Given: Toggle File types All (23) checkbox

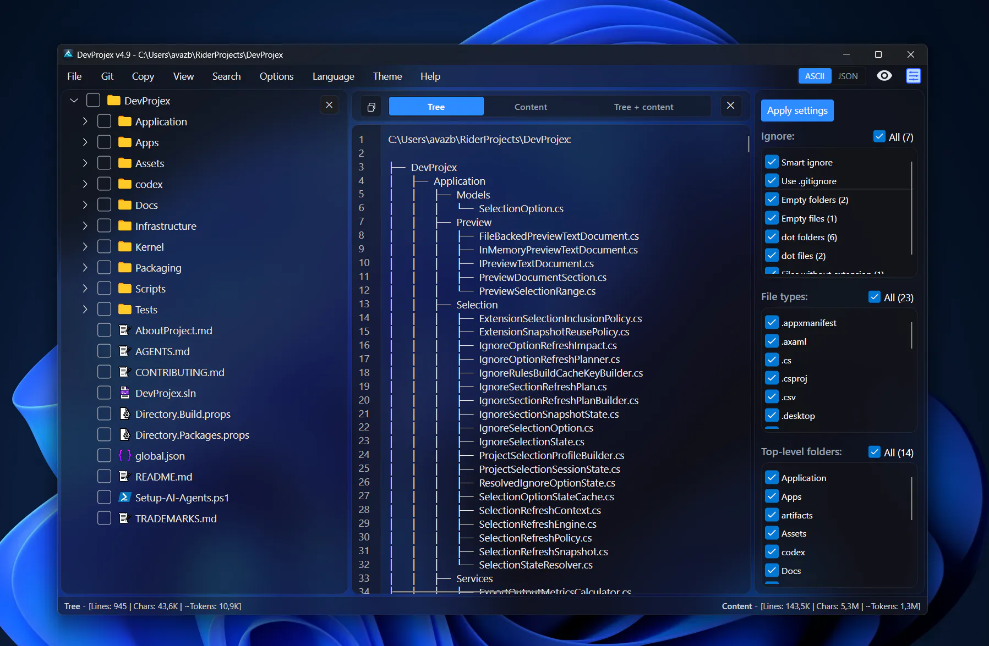Looking at the screenshot, I should pos(875,297).
